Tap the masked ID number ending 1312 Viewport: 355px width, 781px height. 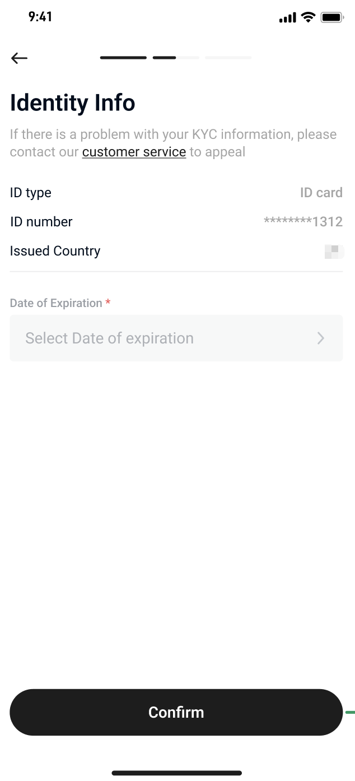303,222
